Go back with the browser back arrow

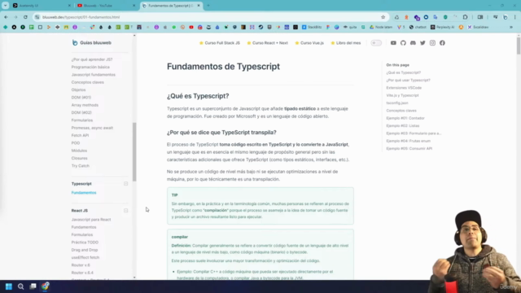(6, 17)
